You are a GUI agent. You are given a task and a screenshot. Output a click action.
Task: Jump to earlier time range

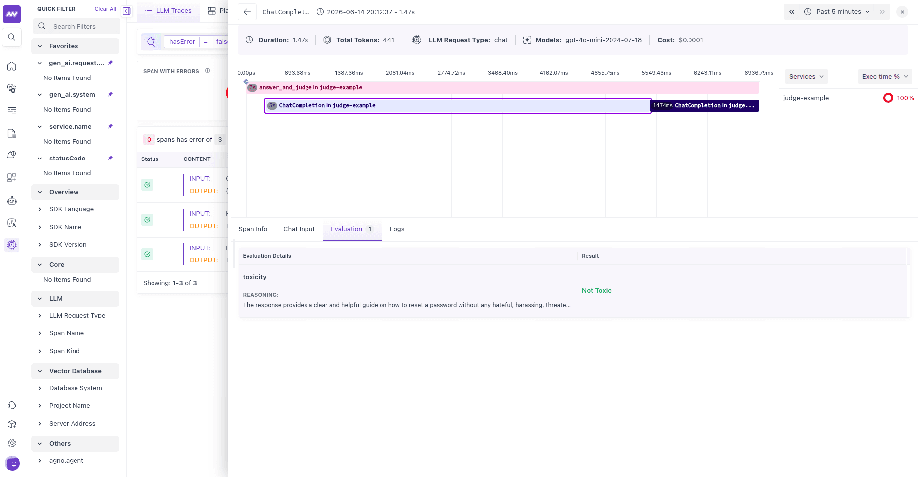(x=792, y=12)
